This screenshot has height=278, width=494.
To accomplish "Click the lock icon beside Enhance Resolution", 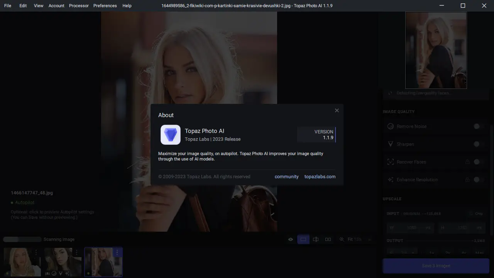I will [467, 180].
